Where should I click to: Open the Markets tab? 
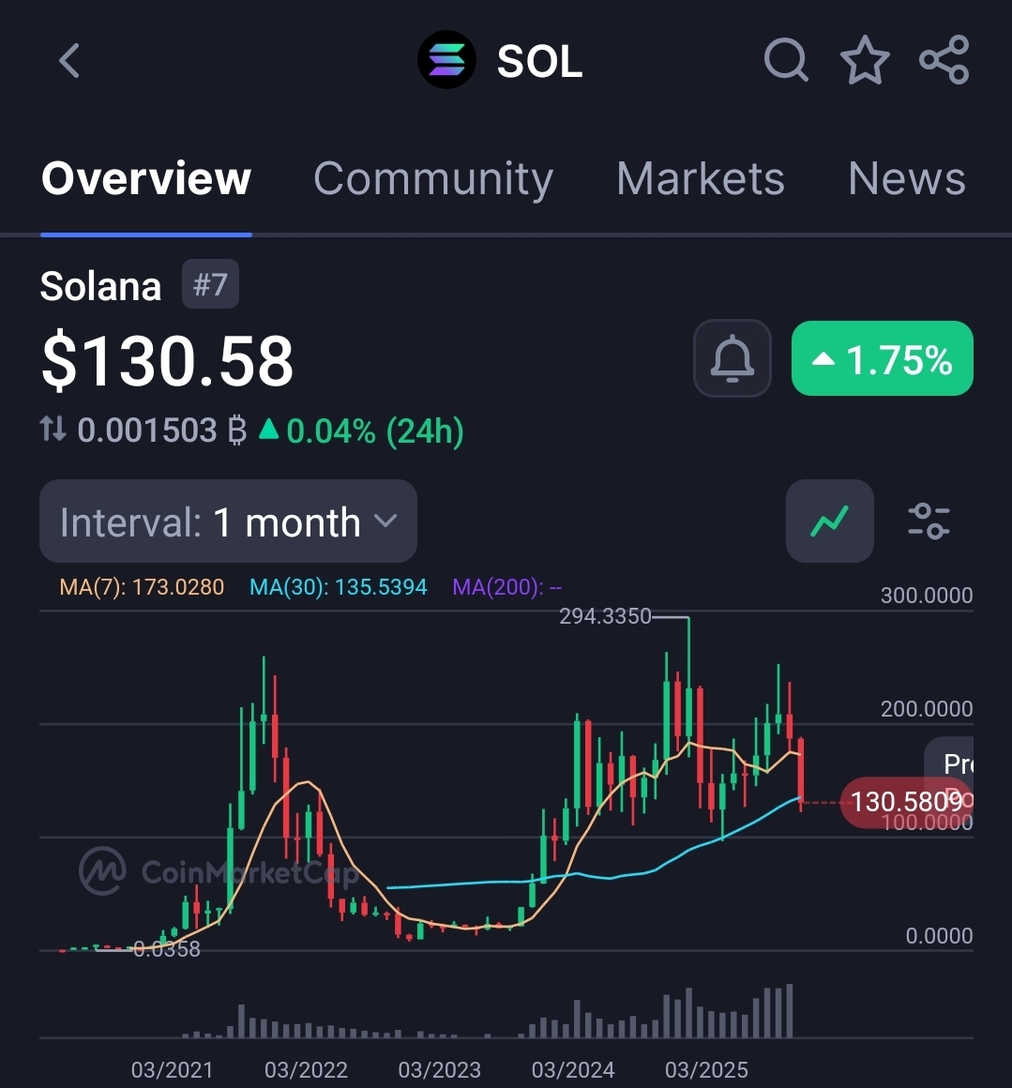pos(700,178)
